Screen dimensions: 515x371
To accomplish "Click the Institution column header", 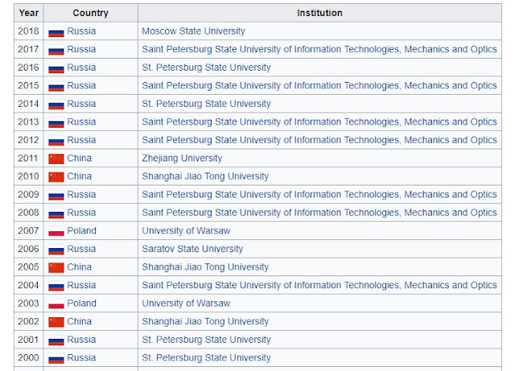I will tap(319, 13).
